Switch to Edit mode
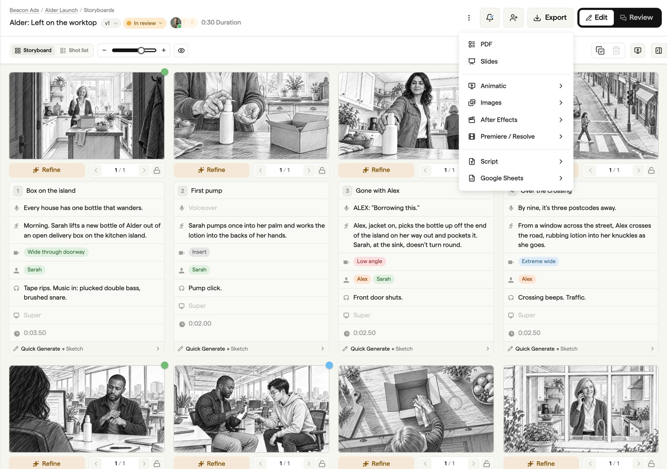The image size is (667, 469). coord(597,18)
